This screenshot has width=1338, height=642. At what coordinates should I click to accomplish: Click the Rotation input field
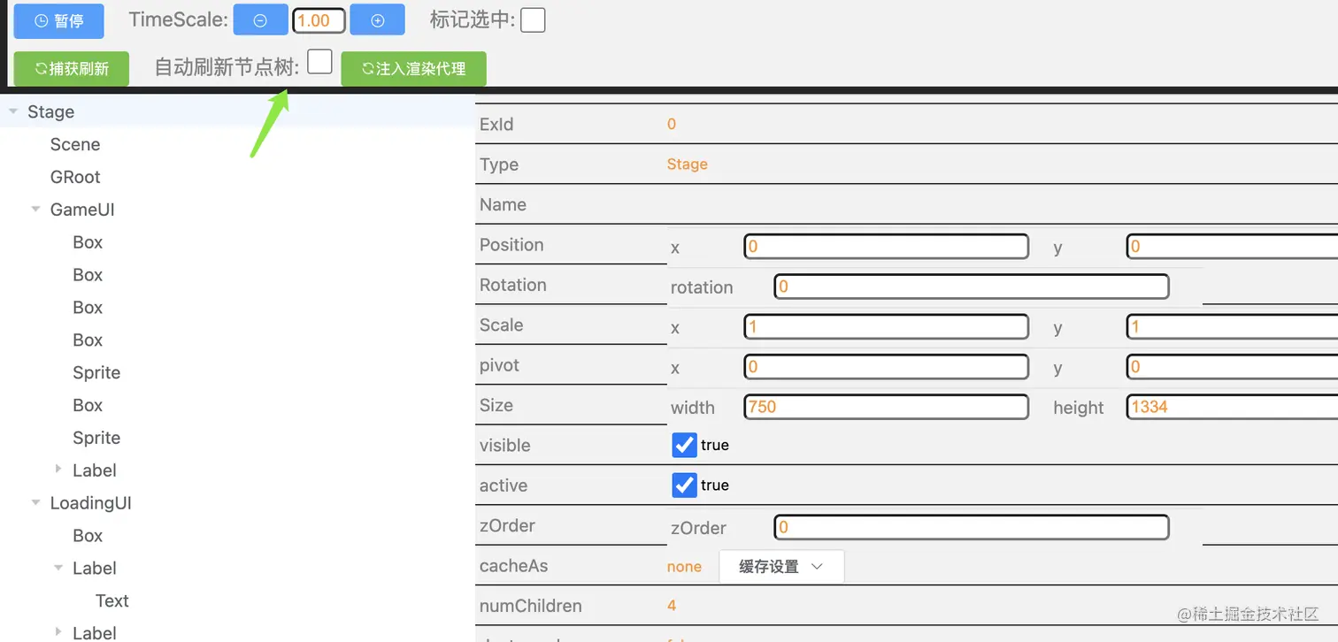pyautogui.click(x=972, y=287)
